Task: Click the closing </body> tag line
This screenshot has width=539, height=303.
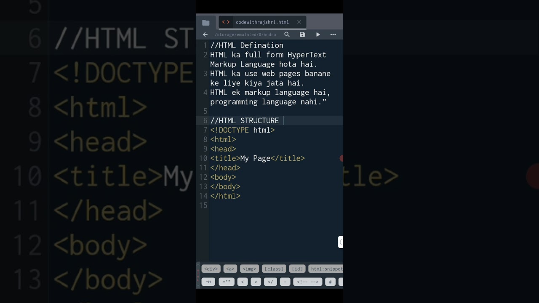Action: [x=225, y=186]
